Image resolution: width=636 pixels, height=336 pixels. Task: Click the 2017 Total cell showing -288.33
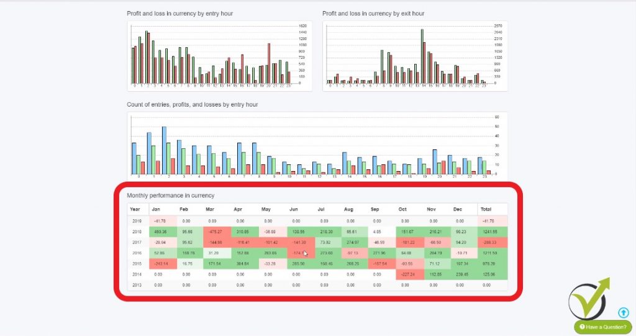[491, 242]
